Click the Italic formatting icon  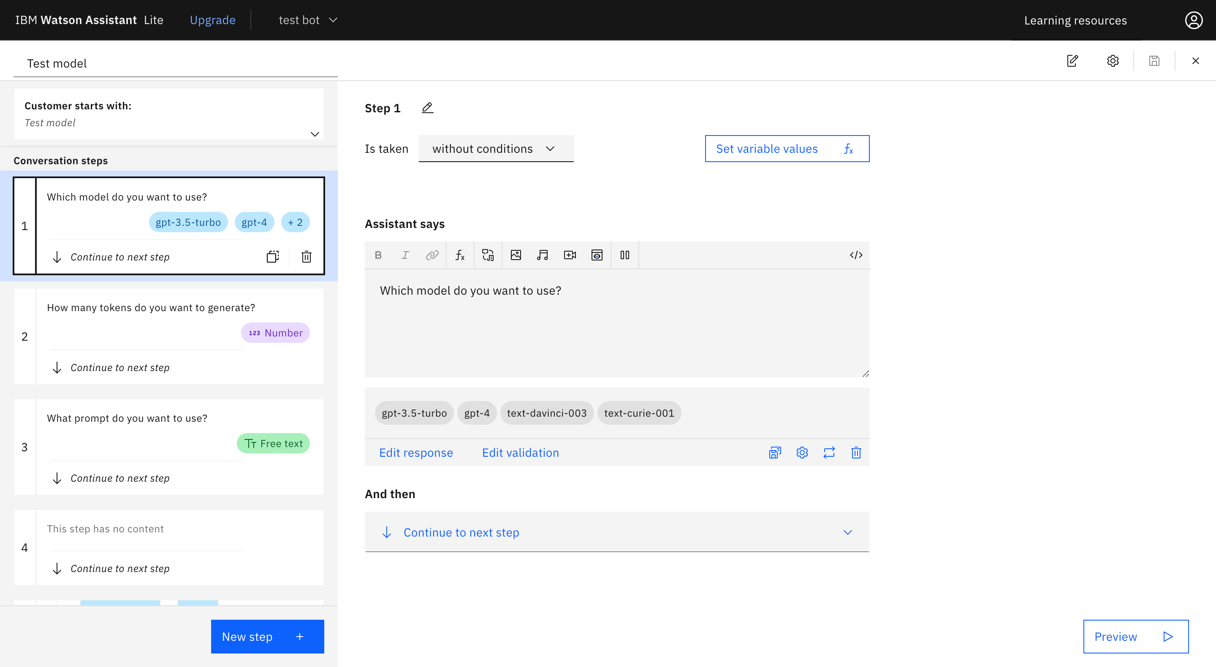coord(405,255)
